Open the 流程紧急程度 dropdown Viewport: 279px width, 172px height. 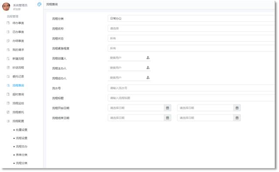click(x=191, y=48)
